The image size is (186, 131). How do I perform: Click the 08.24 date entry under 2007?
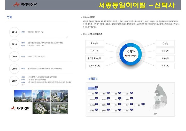(23, 77)
